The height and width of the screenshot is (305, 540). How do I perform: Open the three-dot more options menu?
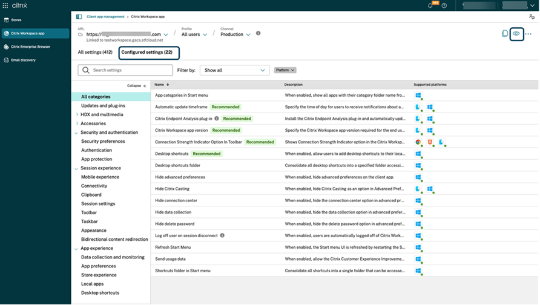pyautogui.click(x=528, y=34)
